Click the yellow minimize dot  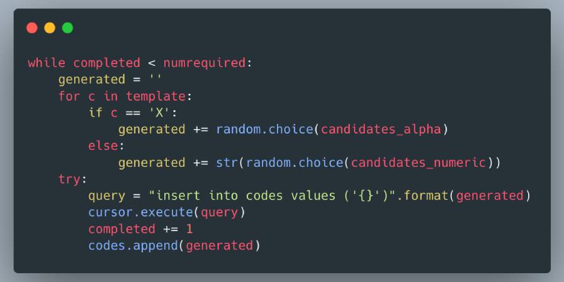50,28
